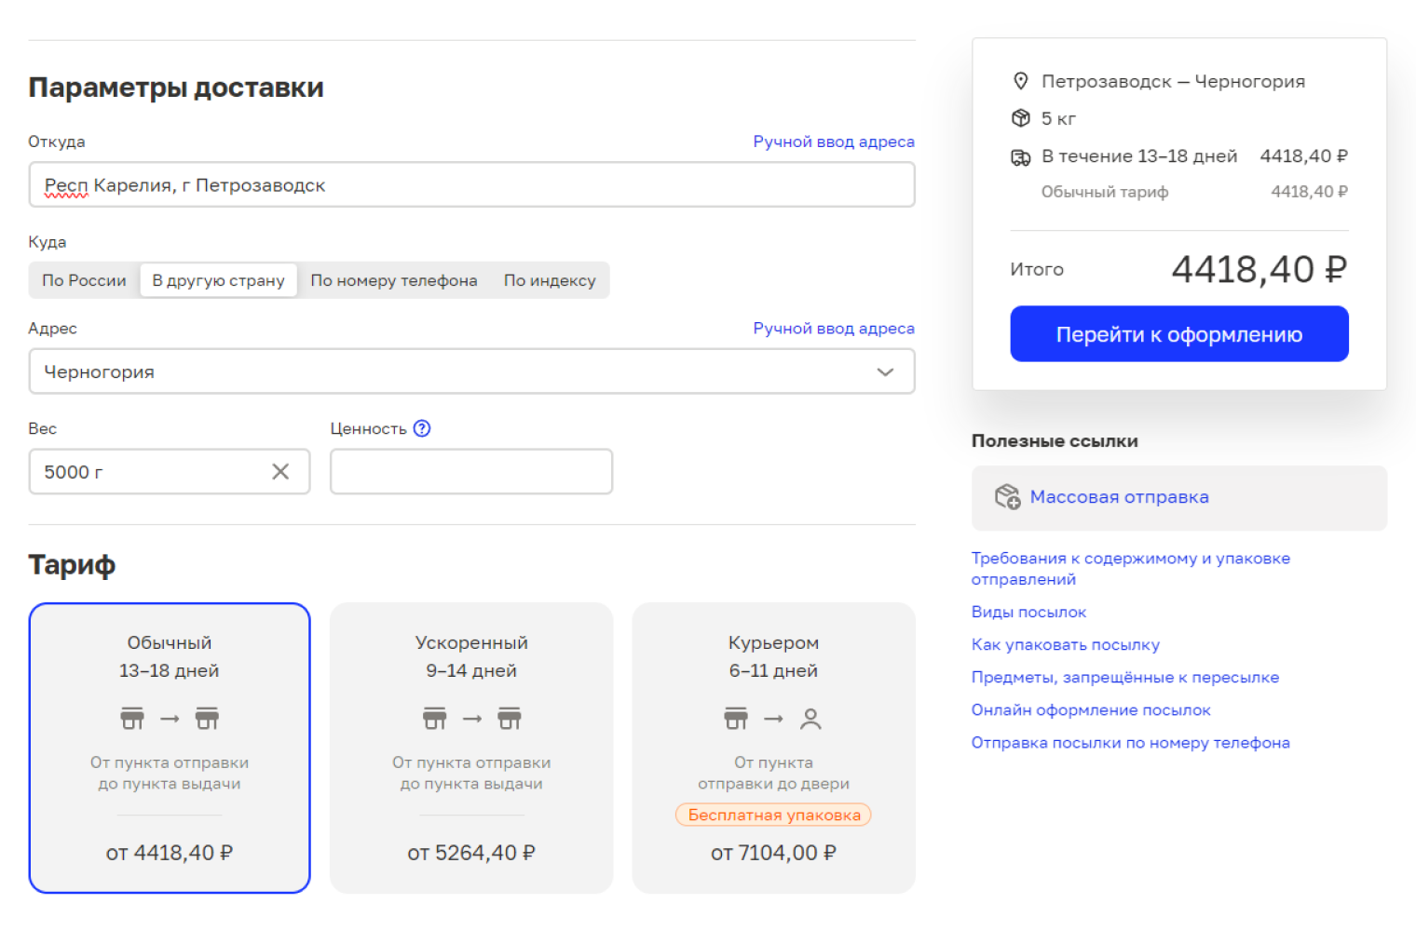Click the person icon in the Курьером tariff
The height and width of the screenshot is (944, 1416).
click(x=810, y=719)
